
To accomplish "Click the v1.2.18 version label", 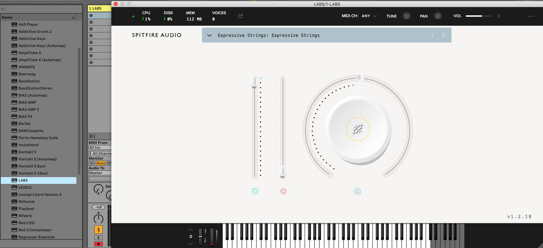I will 519,216.
